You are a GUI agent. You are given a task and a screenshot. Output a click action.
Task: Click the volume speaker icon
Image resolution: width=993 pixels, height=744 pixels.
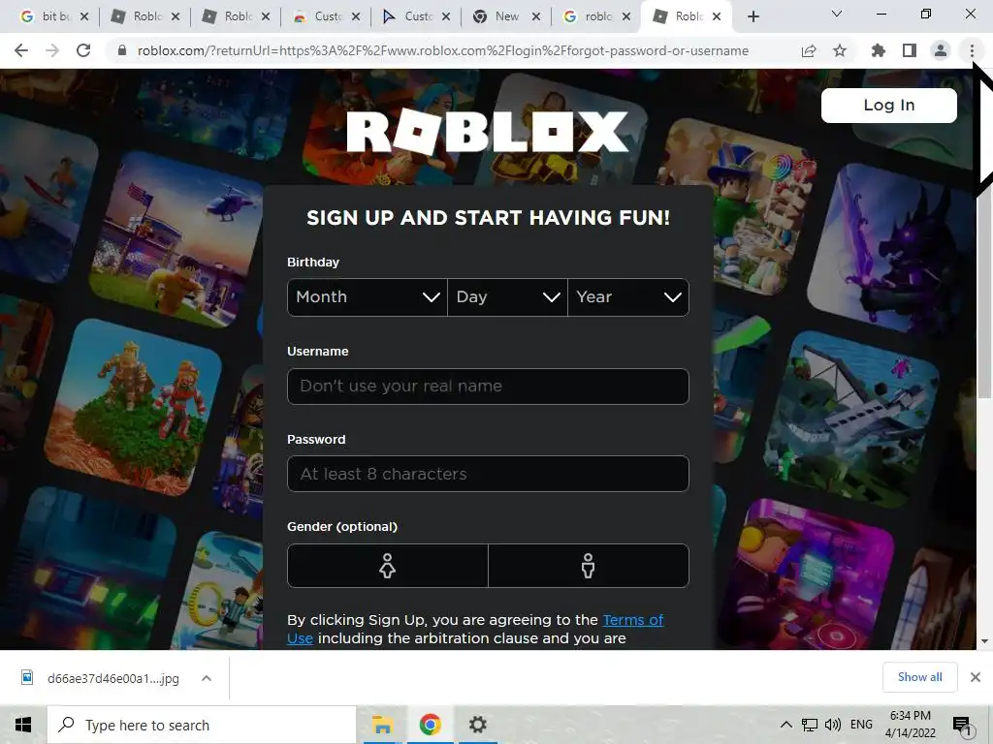(833, 725)
